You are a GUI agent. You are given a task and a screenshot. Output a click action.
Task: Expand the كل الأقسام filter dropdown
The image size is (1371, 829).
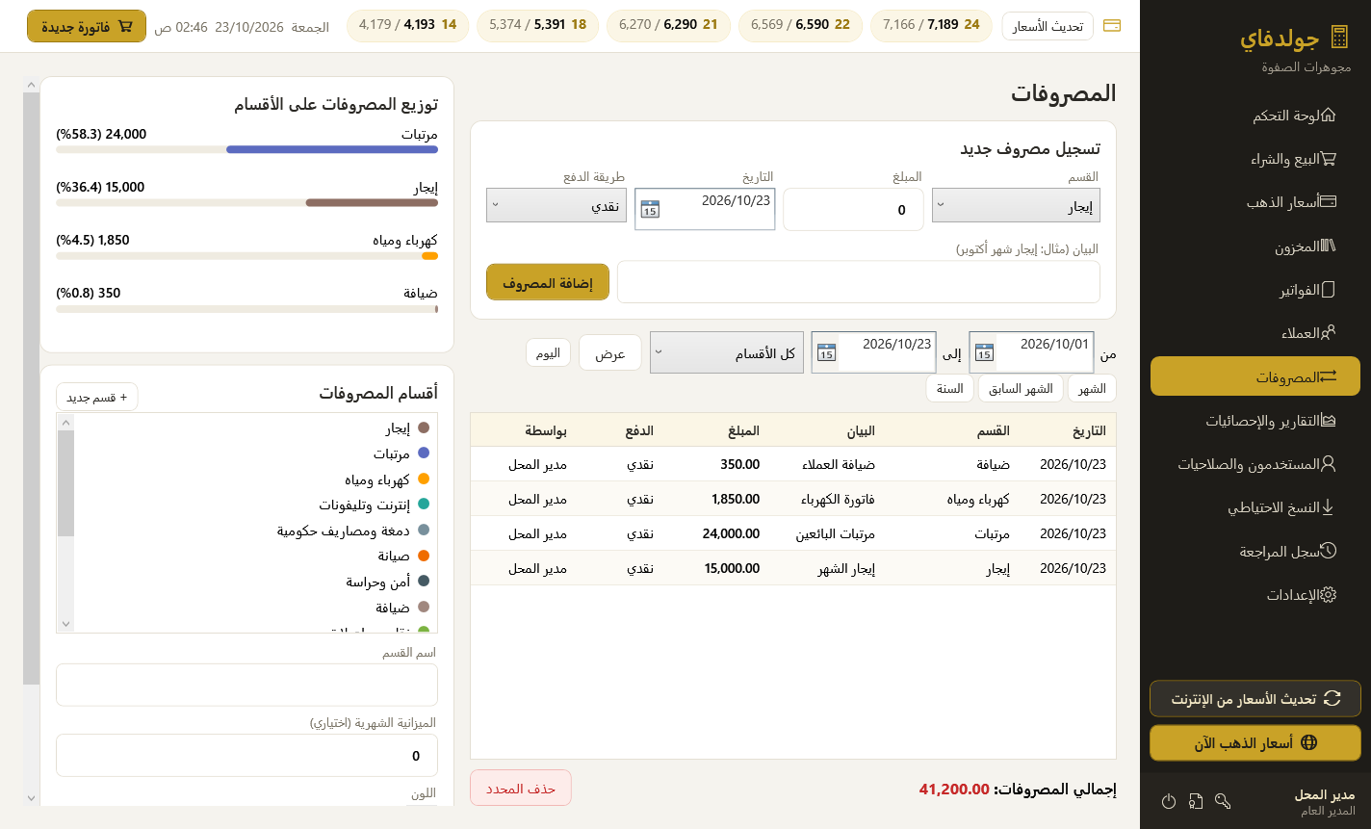[727, 352]
